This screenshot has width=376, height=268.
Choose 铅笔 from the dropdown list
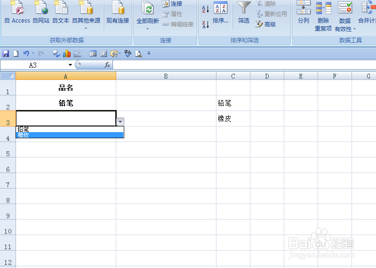point(70,129)
